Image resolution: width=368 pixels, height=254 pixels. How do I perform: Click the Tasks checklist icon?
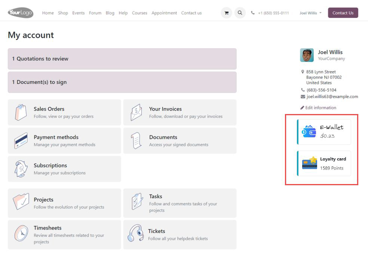137,201
